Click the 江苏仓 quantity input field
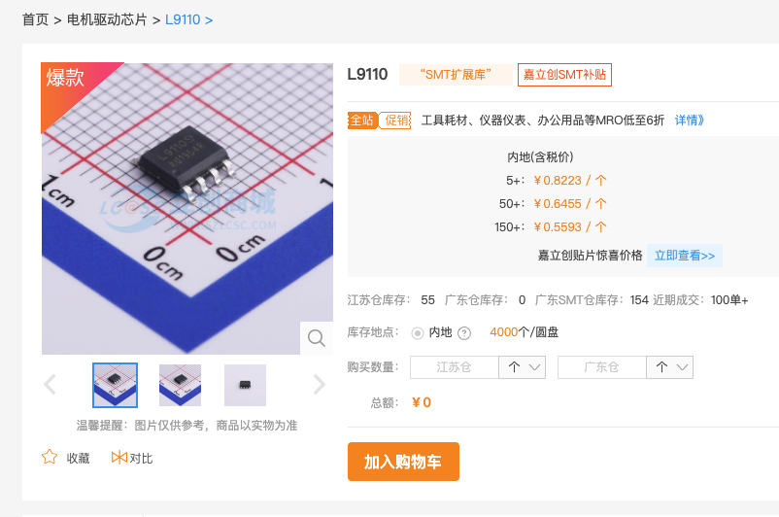 [454, 367]
